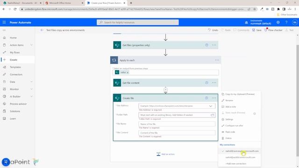Choose Delete in the action menu
This screenshot has height=168, width=299.
pos(228,138)
